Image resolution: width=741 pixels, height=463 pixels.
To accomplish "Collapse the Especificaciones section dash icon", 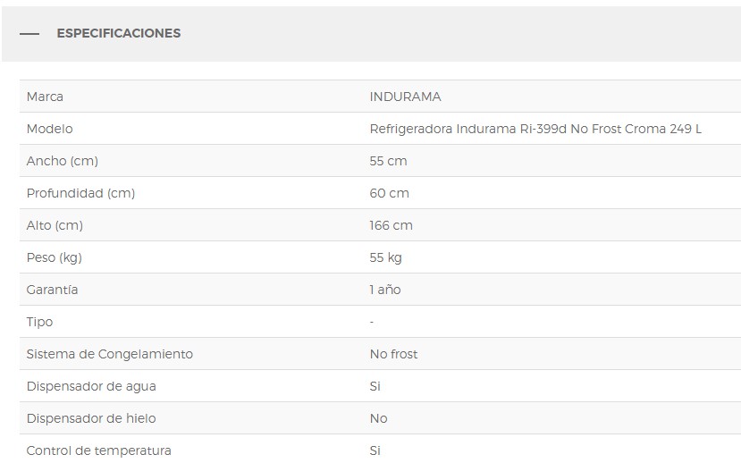I will tap(29, 34).
